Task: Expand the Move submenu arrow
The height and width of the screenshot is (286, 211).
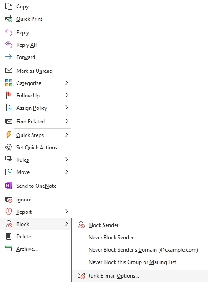Action: tap(67, 171)
